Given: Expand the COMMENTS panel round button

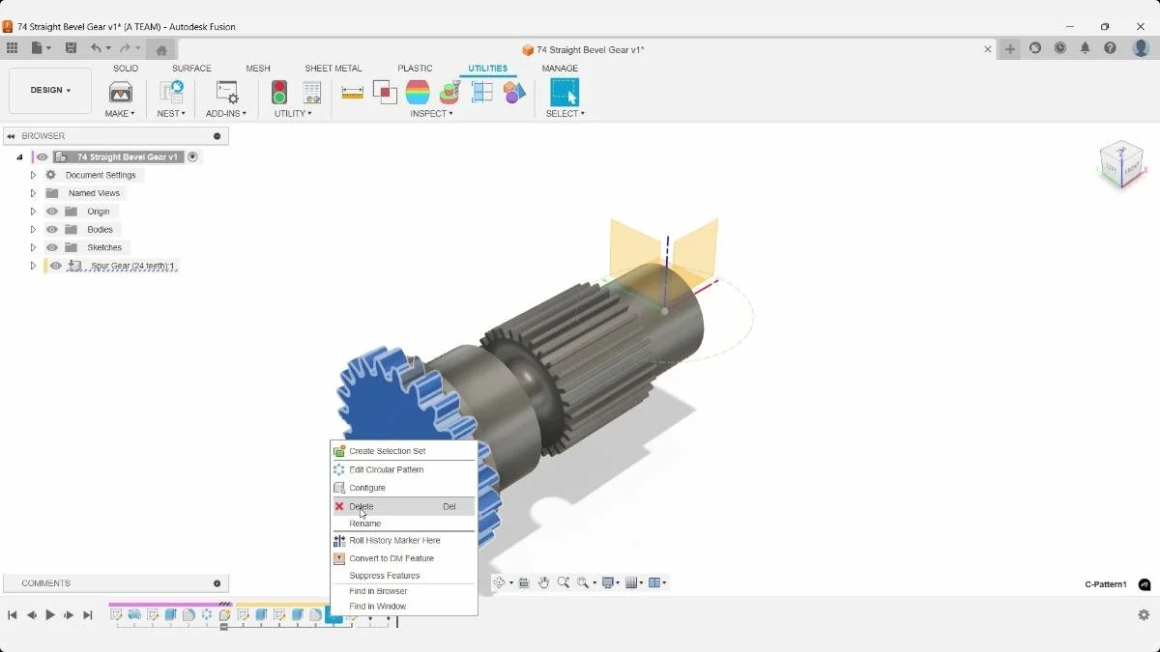Looking at the screenshot, I should 217,583.
